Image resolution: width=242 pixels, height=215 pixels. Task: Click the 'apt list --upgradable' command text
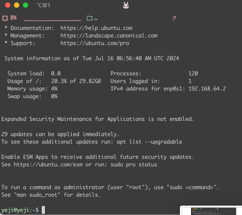149,142
